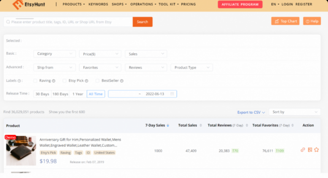
Task: Click the link icon in wallet row
Action: coord(303,150)
